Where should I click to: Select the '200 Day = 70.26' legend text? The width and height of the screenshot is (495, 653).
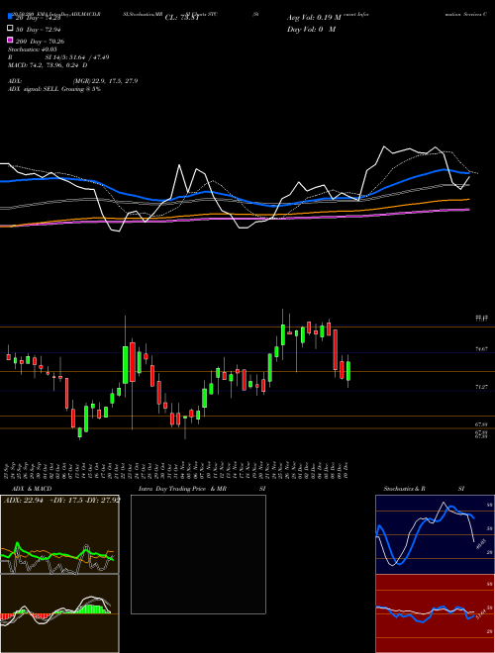click(x=40, y=42)
